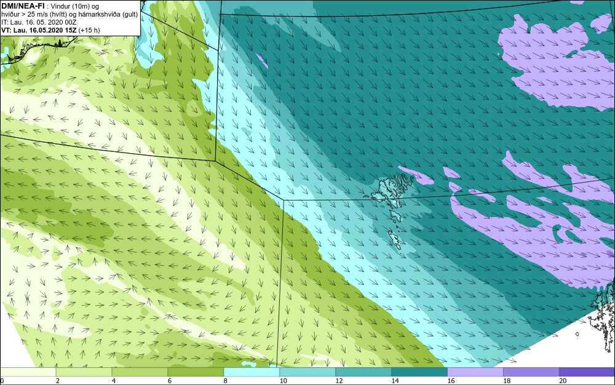Click the "DMI/NEA-FI" title text

(x=23, y=6)
